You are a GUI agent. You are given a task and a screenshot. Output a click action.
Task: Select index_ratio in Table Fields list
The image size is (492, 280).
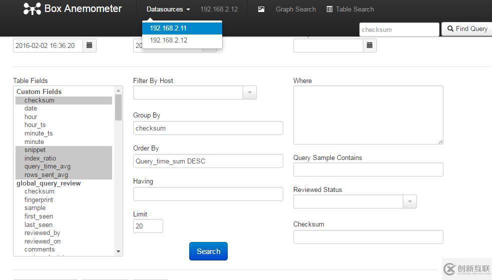tap(64, 158)
